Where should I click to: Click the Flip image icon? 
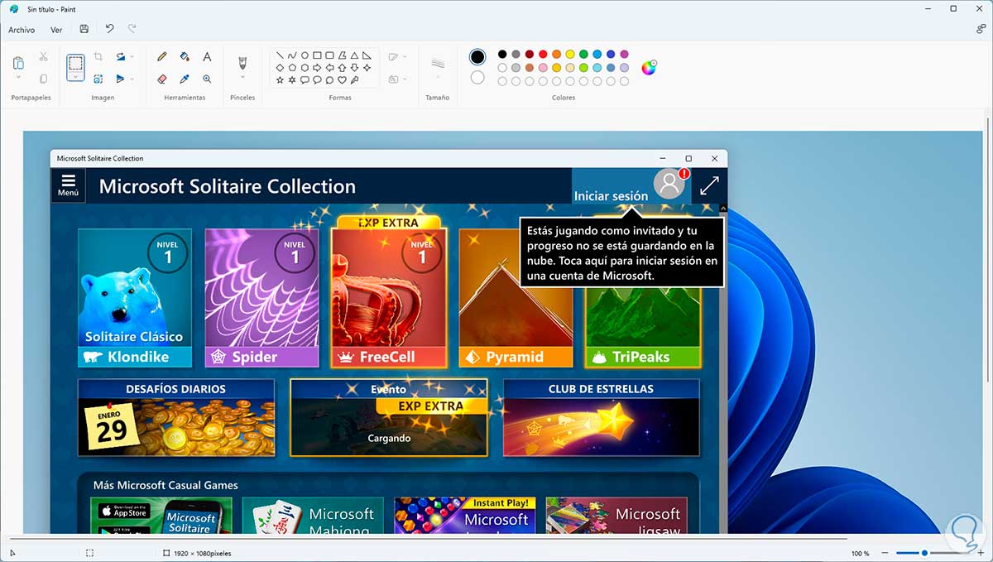120,79
